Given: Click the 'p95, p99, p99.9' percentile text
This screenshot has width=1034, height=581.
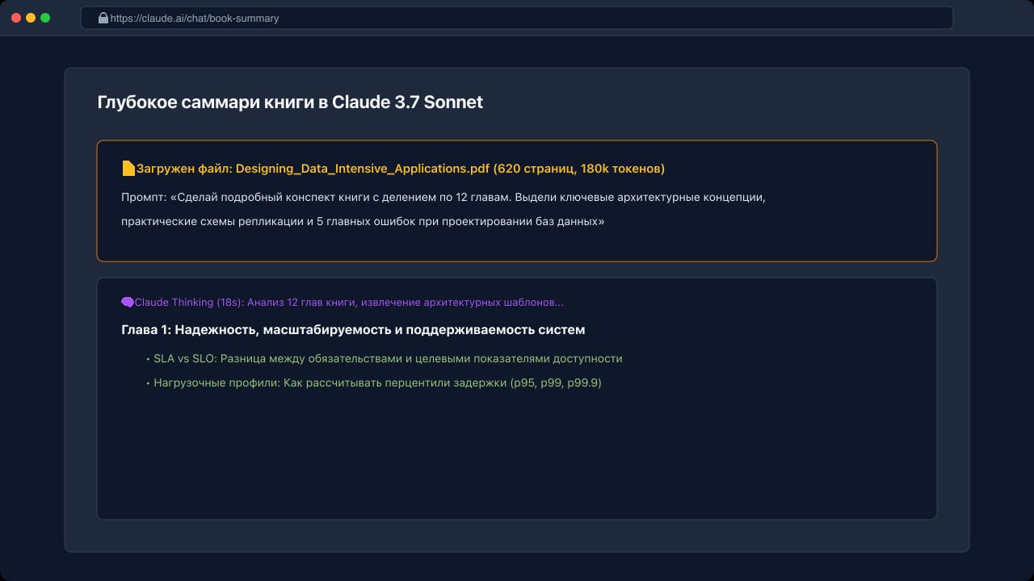Looking at the screenshot, I should click(556, 383).
